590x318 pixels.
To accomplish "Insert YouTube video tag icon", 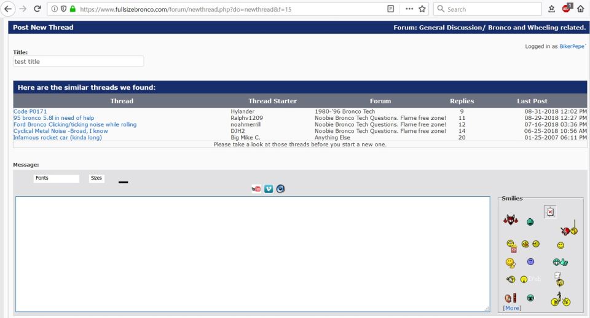I will pos(256,189).
